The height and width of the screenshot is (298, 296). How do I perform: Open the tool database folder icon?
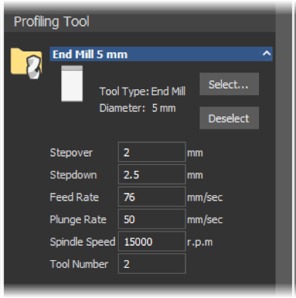point(26,64)
